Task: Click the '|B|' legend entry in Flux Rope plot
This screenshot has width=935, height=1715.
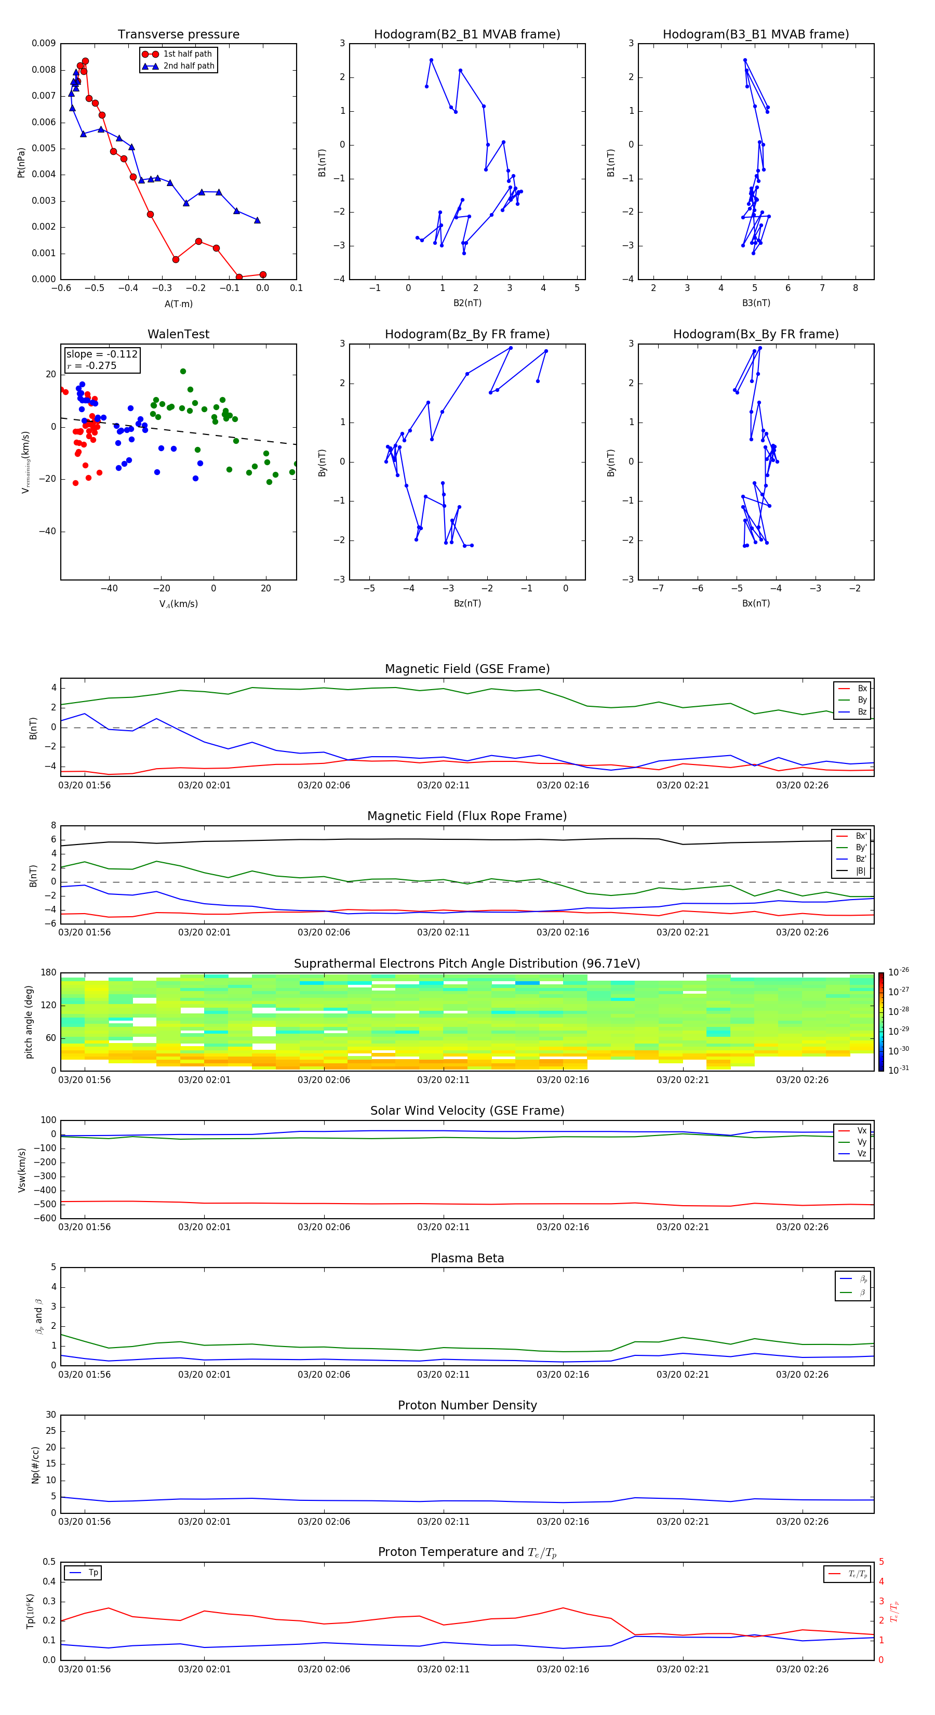Action: [851, 871]
